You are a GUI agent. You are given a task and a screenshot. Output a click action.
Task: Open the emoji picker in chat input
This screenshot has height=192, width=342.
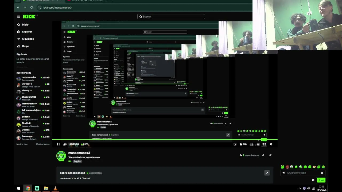pyautogui.click(x=322, y=173)
